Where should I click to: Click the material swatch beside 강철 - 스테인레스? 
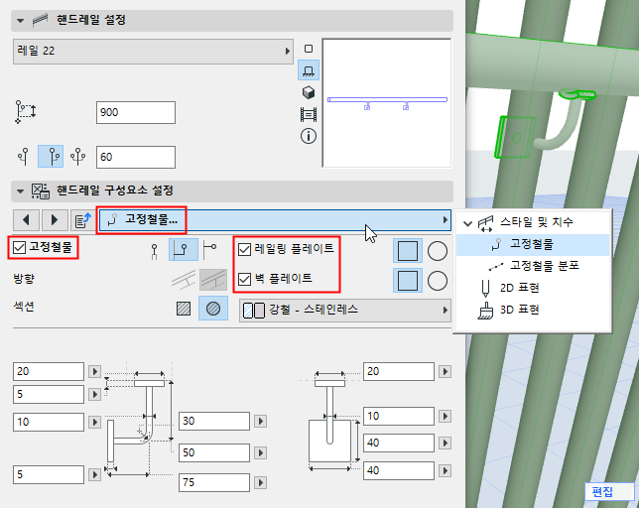pos(253,311)
